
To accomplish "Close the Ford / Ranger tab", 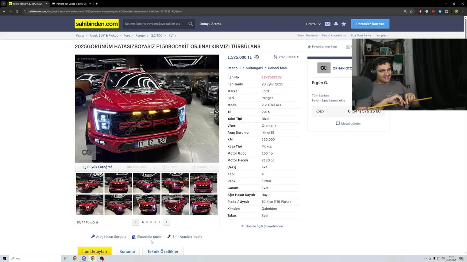I will (46, 4).
